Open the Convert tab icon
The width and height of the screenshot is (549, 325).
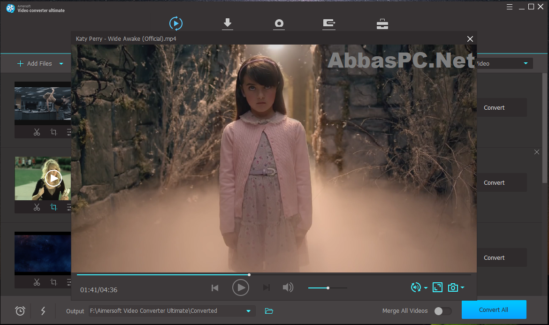pos(176,23)
